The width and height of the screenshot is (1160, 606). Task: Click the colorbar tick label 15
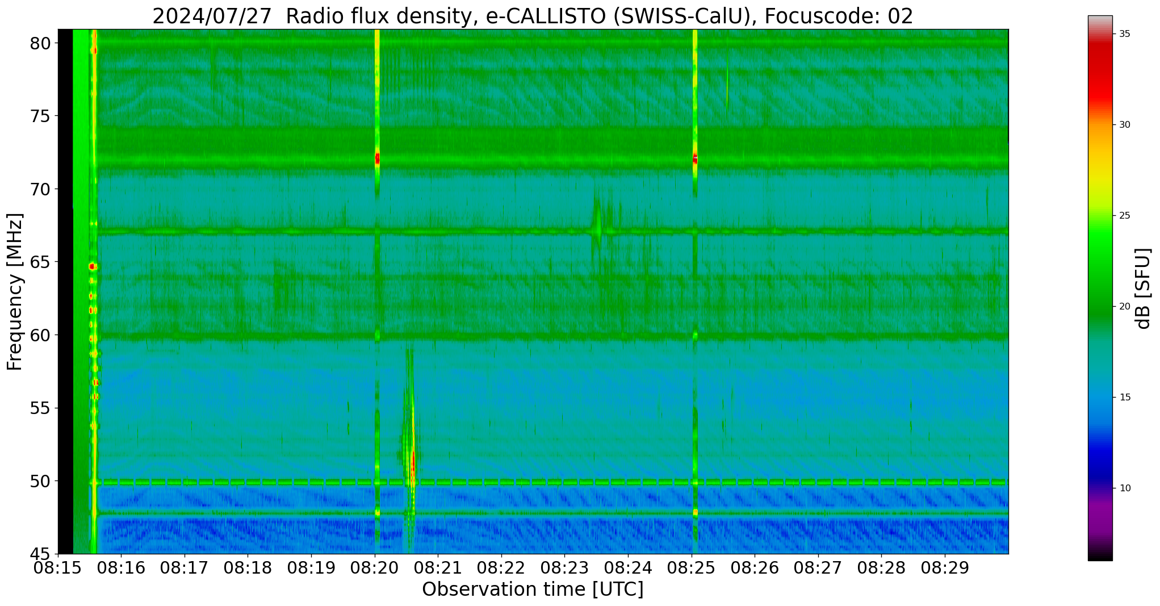[x=1124, y=398]
